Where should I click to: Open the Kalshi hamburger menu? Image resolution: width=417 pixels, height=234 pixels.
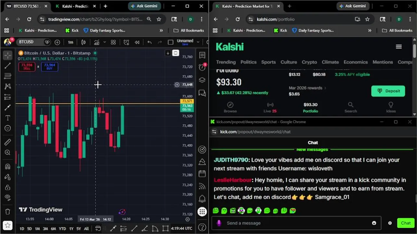399,47
